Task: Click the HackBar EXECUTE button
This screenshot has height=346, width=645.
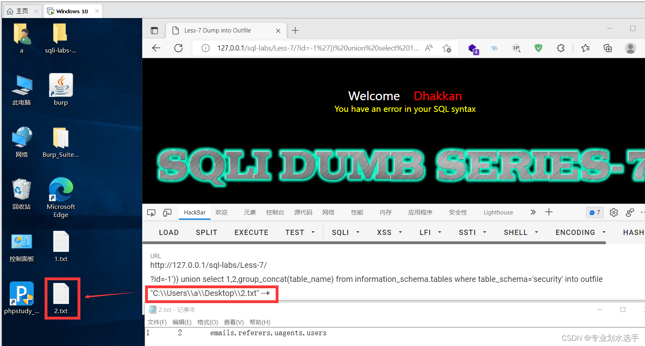Action: (252, 233)
